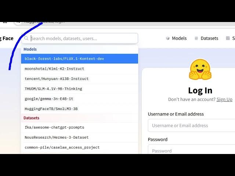Image resolution: width=235 pixels, height=176 pixels.
Task: Focus the Search models, datasets, users box
Action: click(x=80, y=38)
